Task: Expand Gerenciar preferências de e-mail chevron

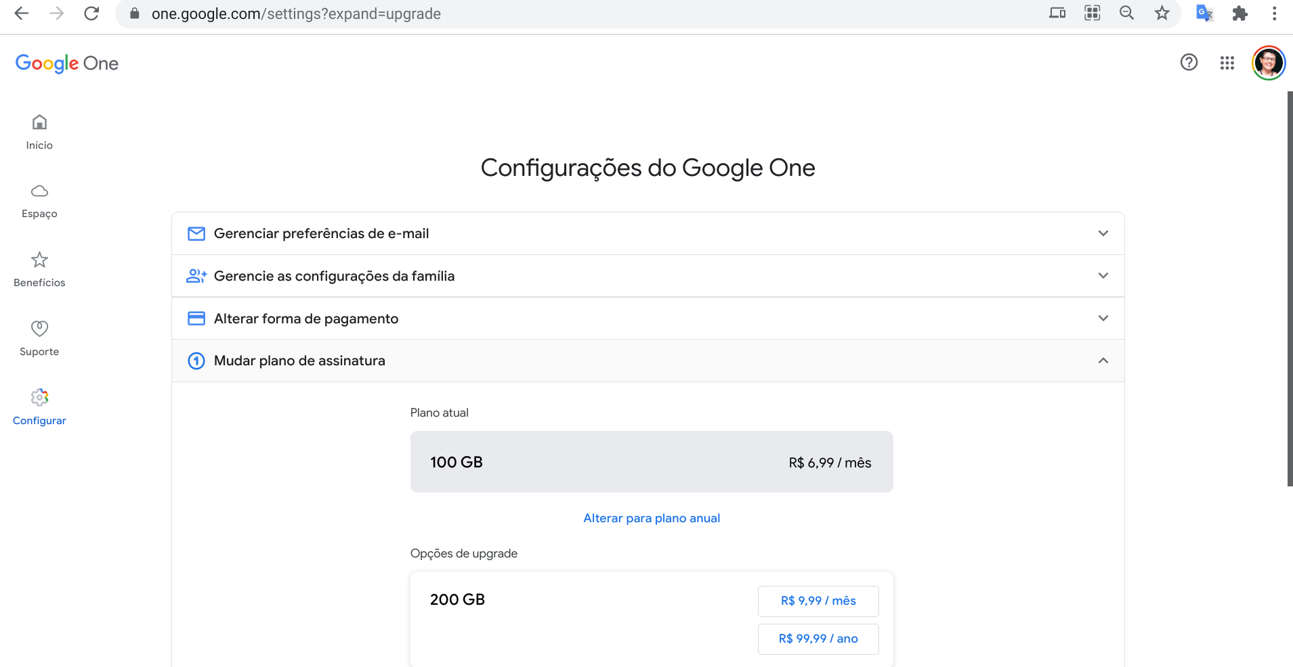Action: coord(1103,233)
